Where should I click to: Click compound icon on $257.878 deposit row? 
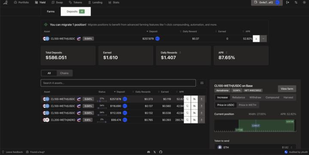[187, 99]
